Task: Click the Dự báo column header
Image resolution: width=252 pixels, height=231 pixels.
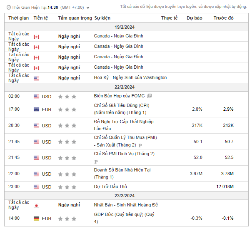Action: click(x=194, y=18)
